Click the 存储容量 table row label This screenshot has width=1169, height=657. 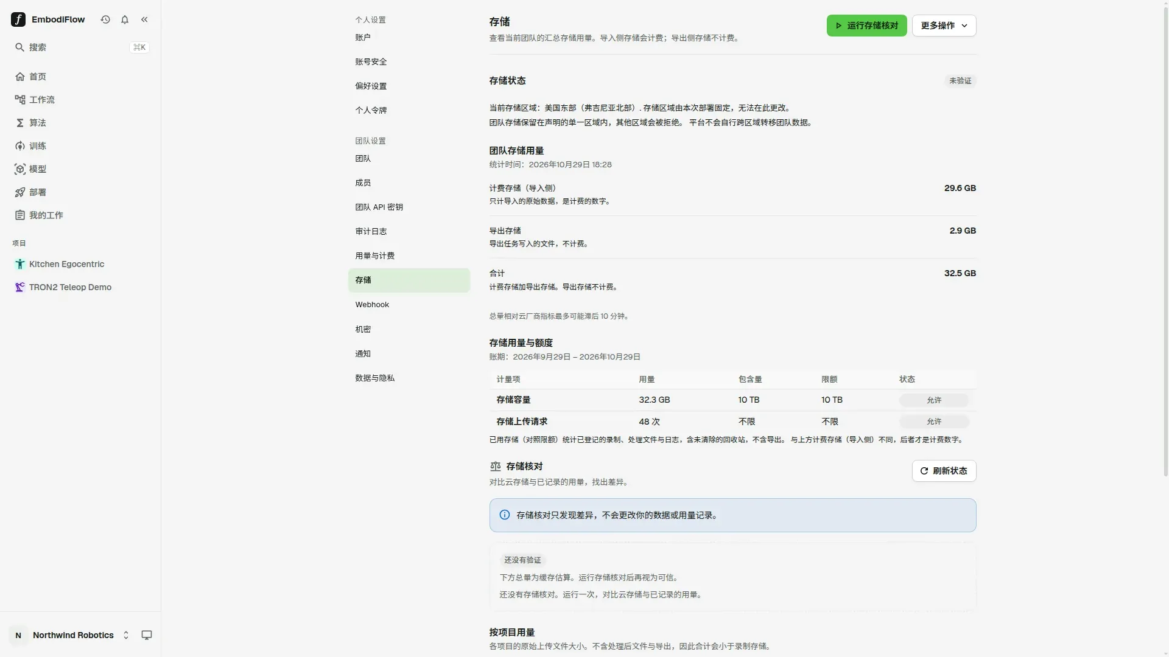[513, 400]
